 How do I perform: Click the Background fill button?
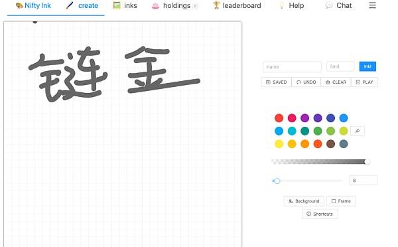coord(304,201)
